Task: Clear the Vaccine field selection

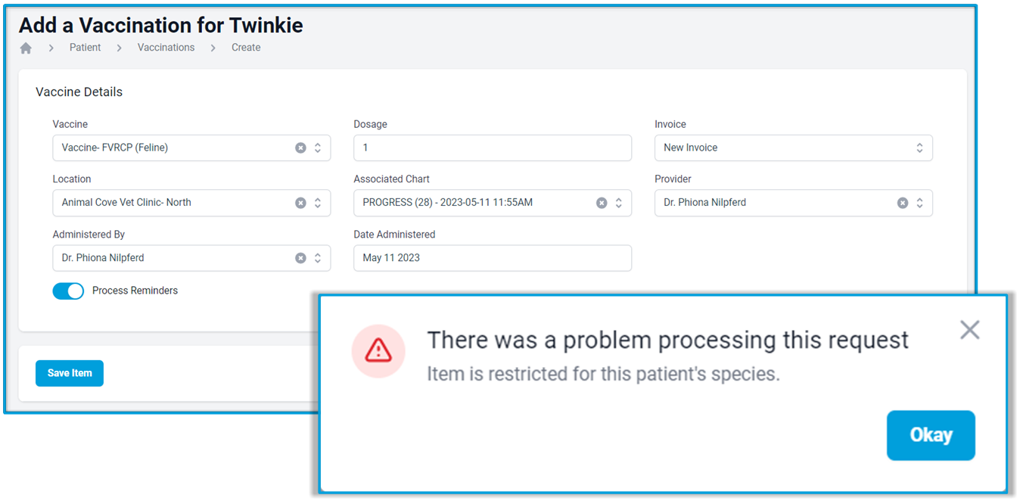Action: tap(300, 148)
